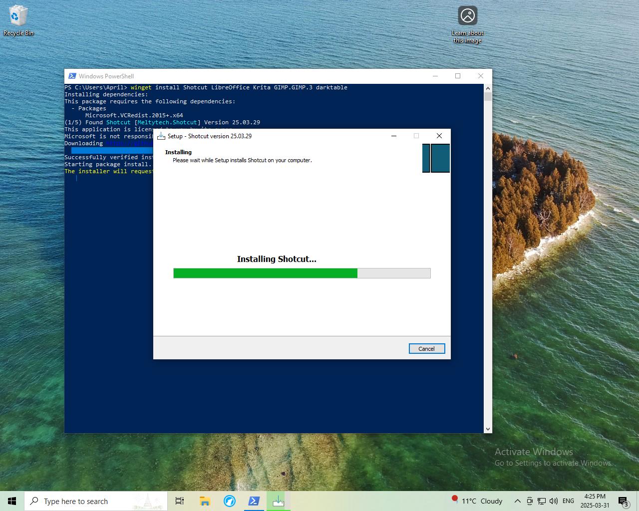
Task: Minimize the Windows PowerShell window
Action: pyautogui.click(x=435, y=76)
